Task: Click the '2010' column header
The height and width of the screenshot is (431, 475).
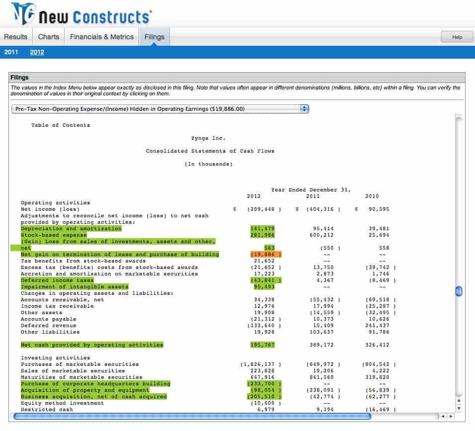Action: tap(372, 196)
